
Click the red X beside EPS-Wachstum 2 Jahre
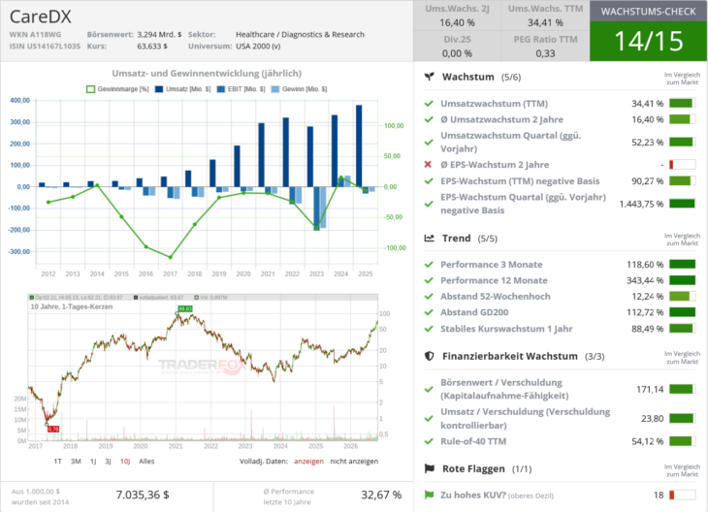tap(428, 164)
